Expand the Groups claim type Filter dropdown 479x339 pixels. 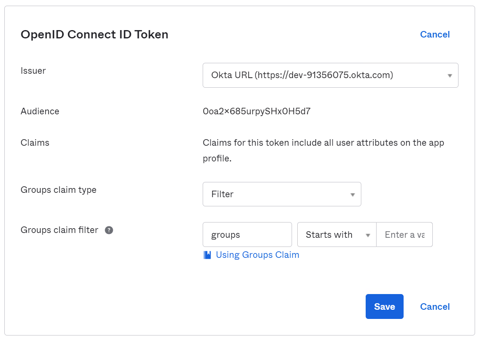click(282, 194)
